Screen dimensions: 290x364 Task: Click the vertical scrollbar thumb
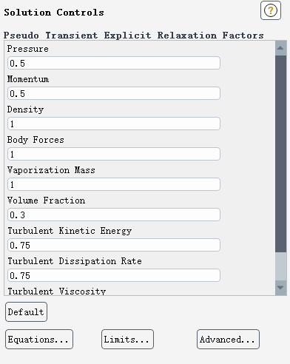pos(280,154)
